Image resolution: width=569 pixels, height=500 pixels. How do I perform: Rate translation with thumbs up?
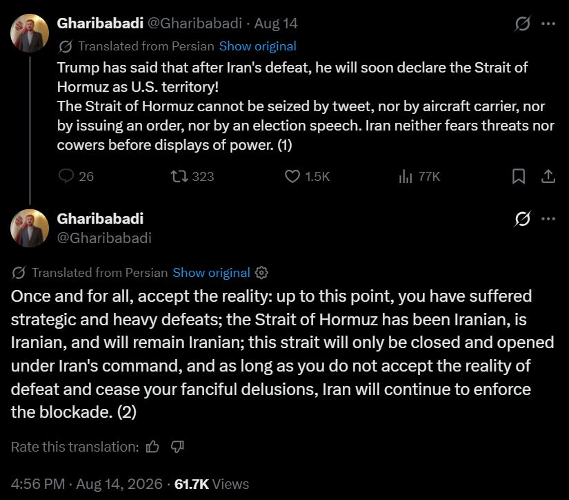tap(152, 447)
